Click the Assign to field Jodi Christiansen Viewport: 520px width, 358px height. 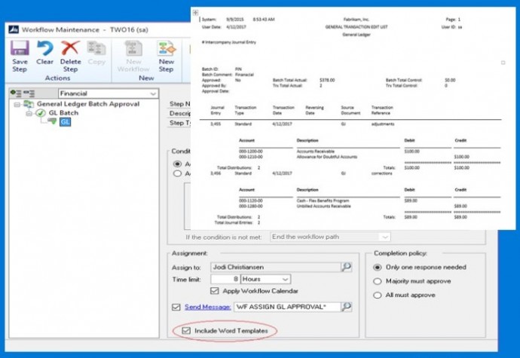pos(275,267)
